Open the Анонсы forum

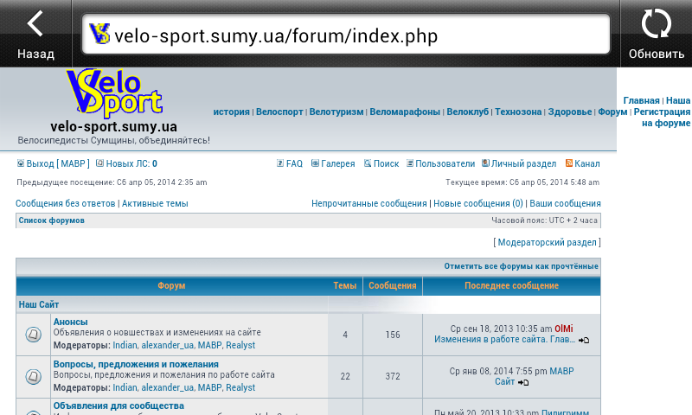(x=70, y=322)
